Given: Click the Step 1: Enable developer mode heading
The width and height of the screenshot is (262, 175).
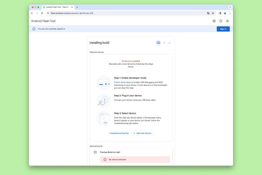Looking at the screenshot, I should [x=130, y=78].
